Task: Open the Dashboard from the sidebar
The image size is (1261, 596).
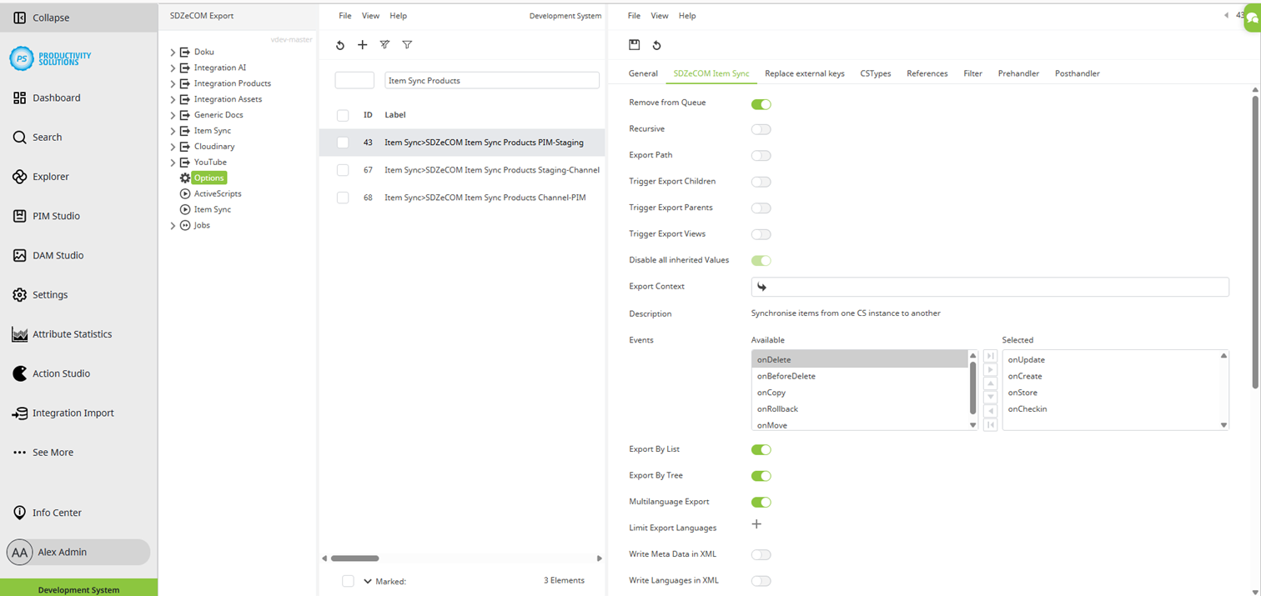Action: coord(47,98)
